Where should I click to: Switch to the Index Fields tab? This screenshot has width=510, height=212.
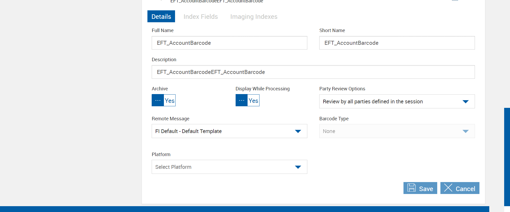click(201, 17)
